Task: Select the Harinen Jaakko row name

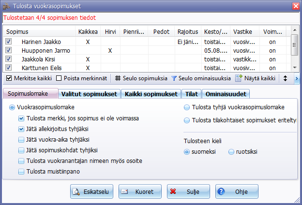Action: (41, 42)
